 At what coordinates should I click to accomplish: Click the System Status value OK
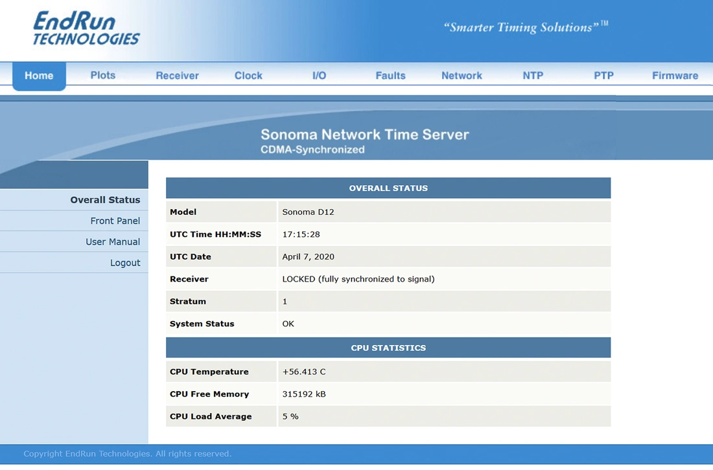288,324
